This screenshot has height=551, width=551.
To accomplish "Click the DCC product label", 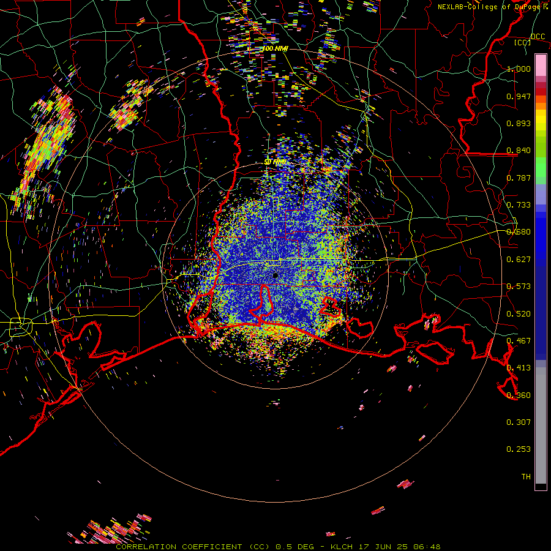I will point(538,37).
